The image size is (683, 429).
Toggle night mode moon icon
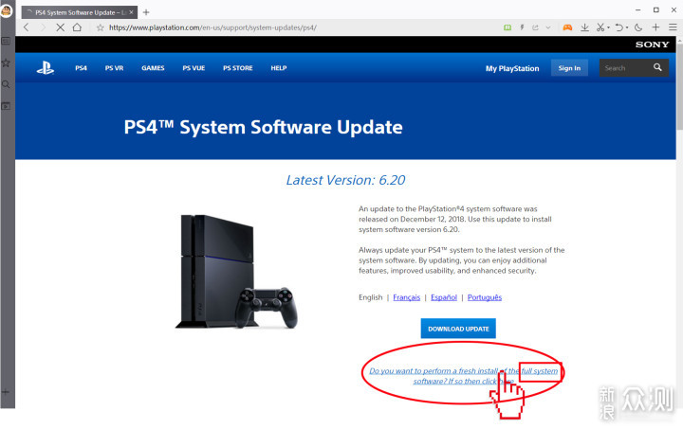point(638,27)
